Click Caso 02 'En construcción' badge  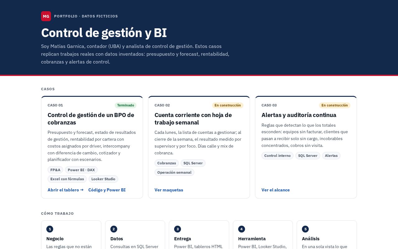tap(228, 105)
